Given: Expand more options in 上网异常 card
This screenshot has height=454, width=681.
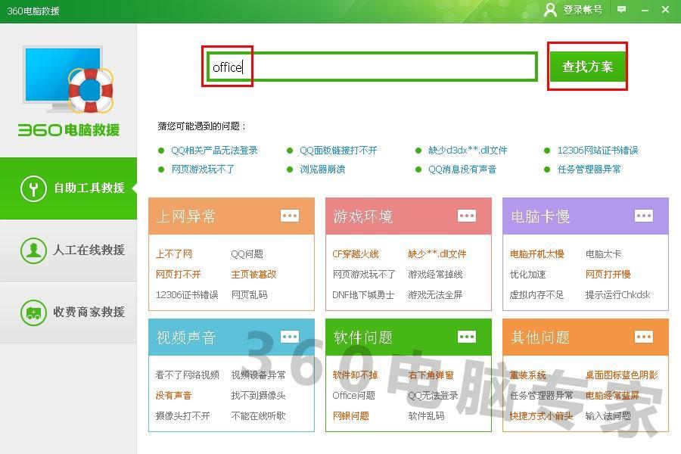Looking at the screenshot, I should tap(290, 216).
